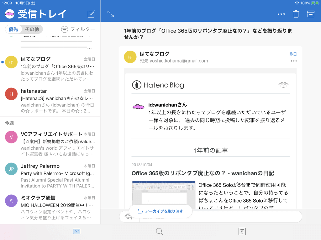Tap the 今週 section header
The height and width of the screenshot is (240, 321).
coord(9,123)
